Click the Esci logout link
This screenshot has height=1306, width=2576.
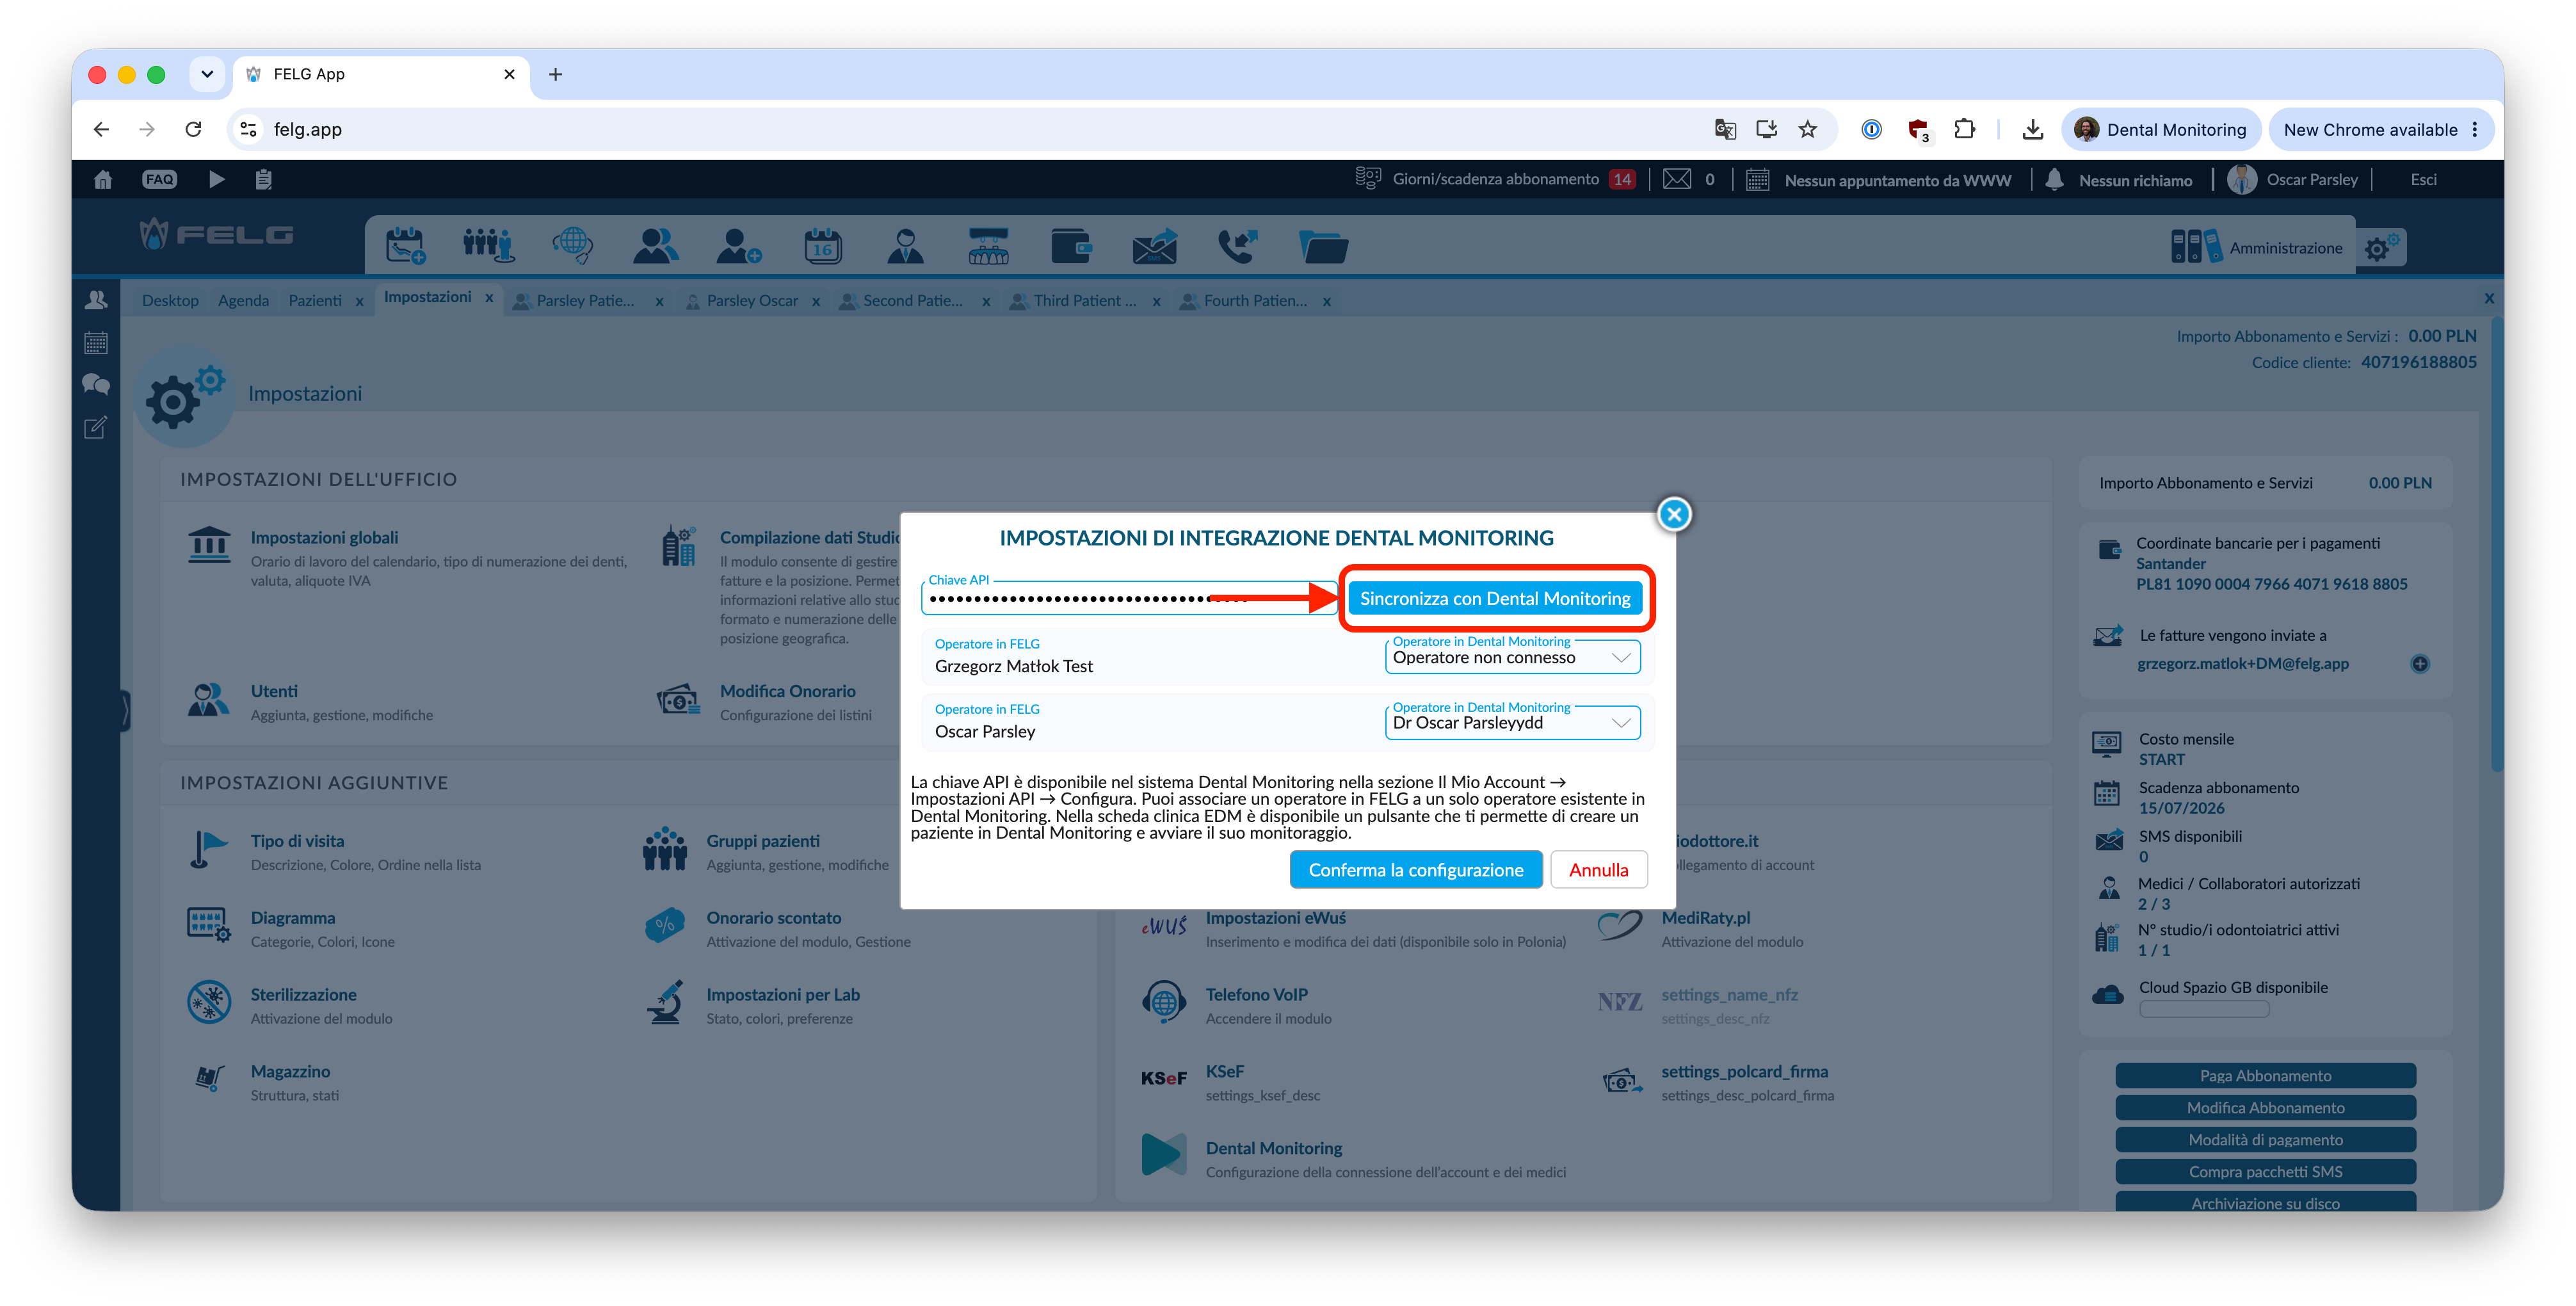coord(2423,179)
